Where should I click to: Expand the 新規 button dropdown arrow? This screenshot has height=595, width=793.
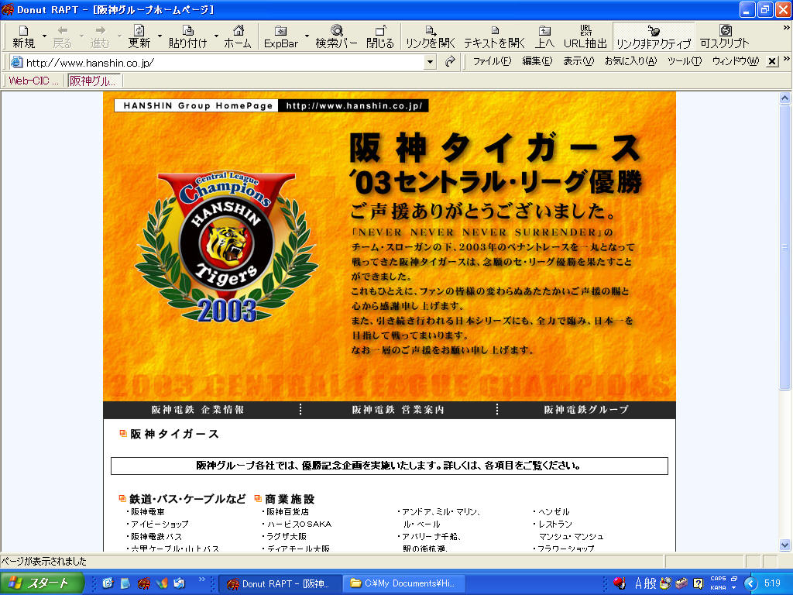coord(44,36)
